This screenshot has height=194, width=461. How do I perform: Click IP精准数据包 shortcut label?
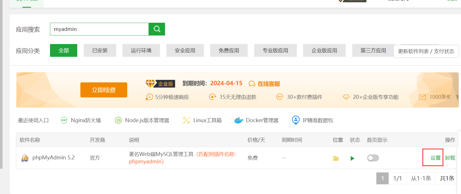tap(318, 120)
